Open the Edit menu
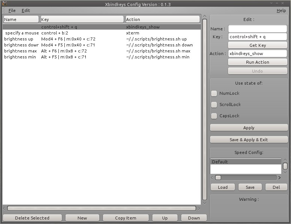Viewport: 291px width, 224px height. pos(25,10)
